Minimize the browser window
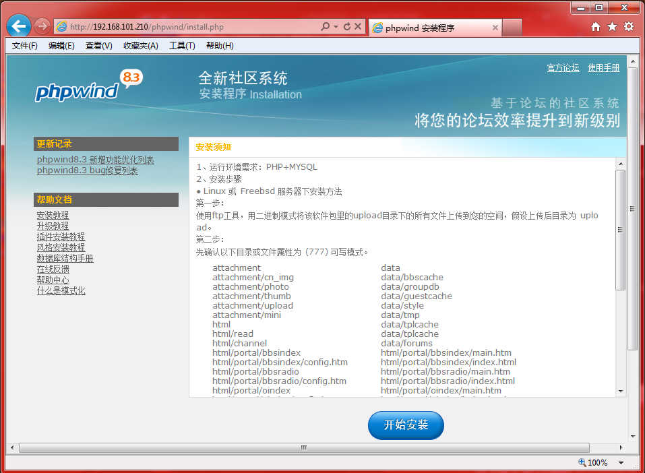This screenshot has width=645, height=473. [x=581, y=7]
